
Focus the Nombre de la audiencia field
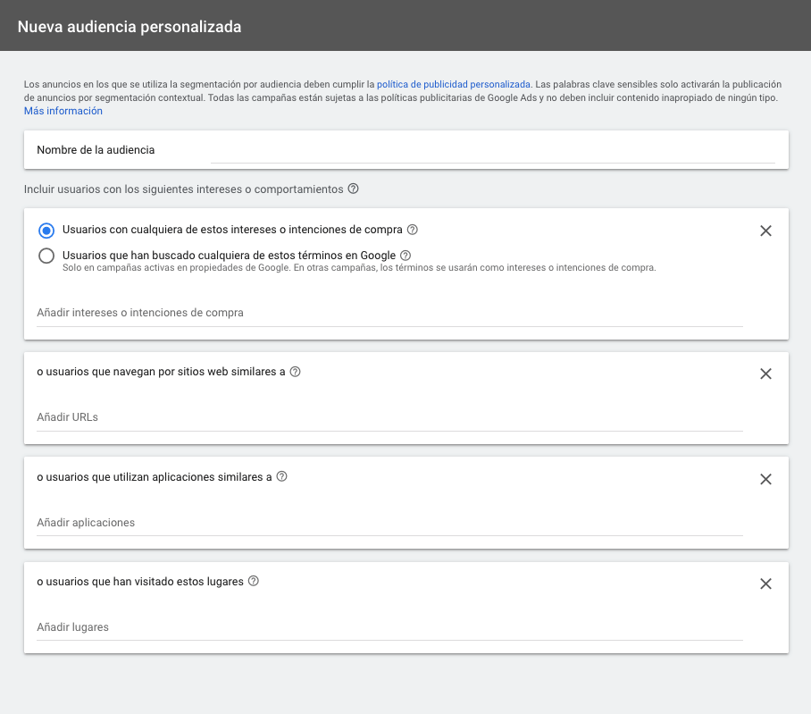pos(492,150)
